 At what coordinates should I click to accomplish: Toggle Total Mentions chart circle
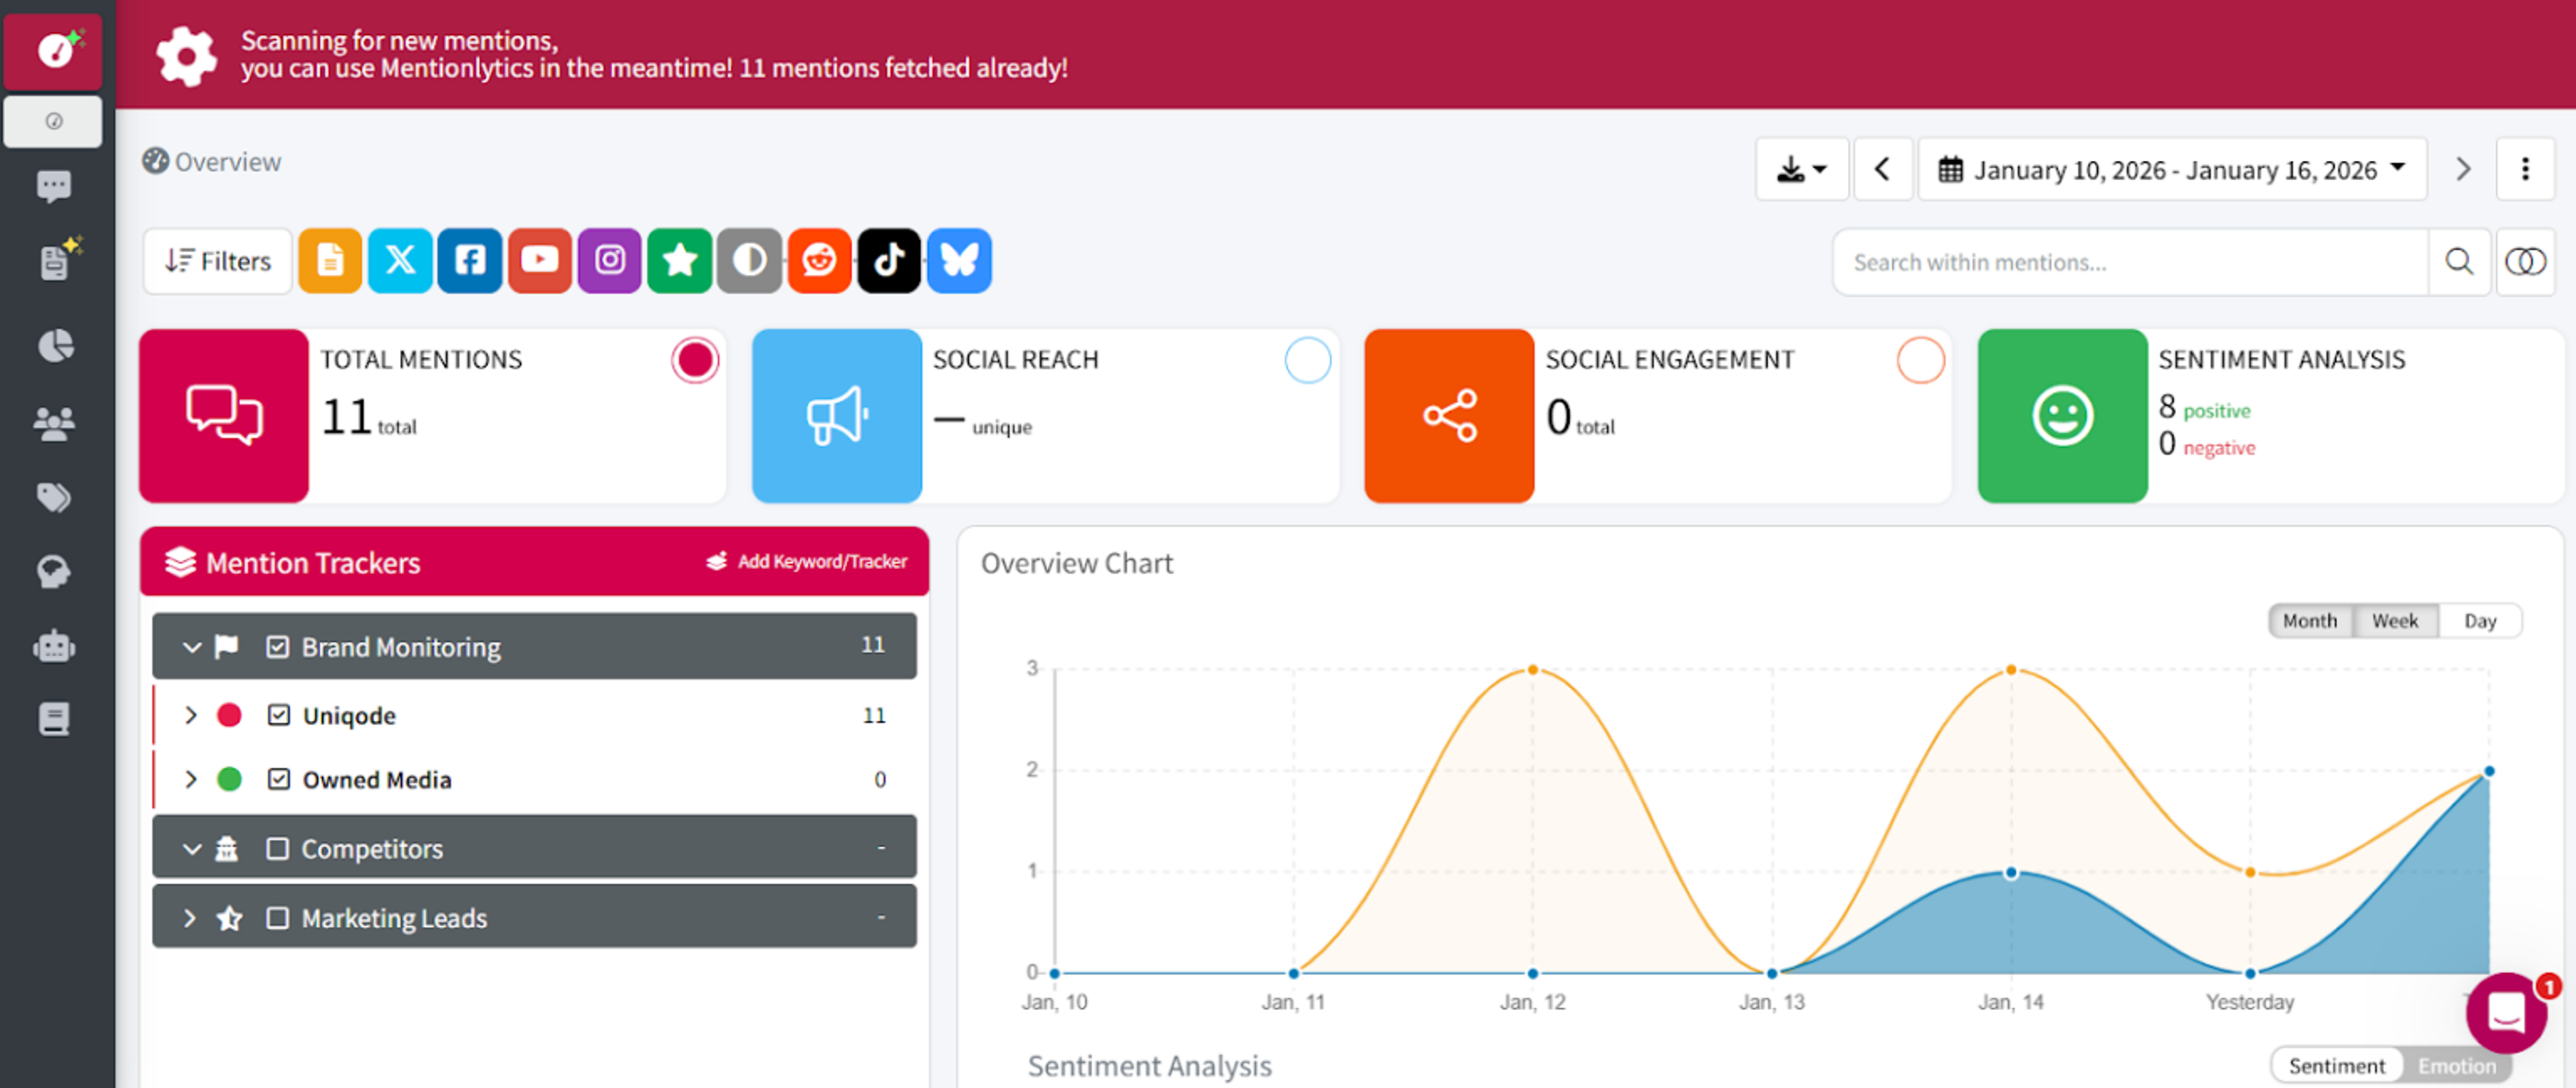point(695,361)
